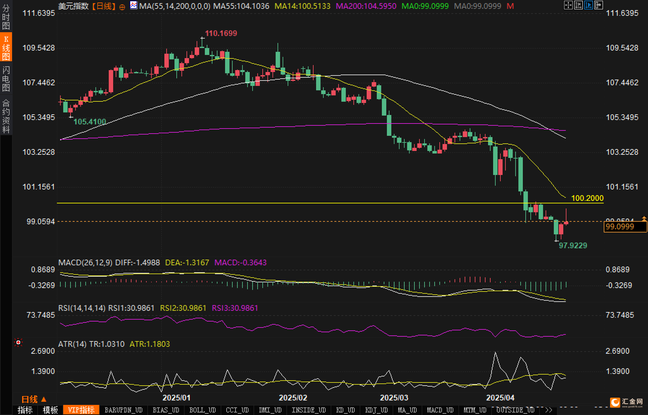Click the orange alert icon above the price tag
Viewport: 648px width, 415px height.
point(644,218)
